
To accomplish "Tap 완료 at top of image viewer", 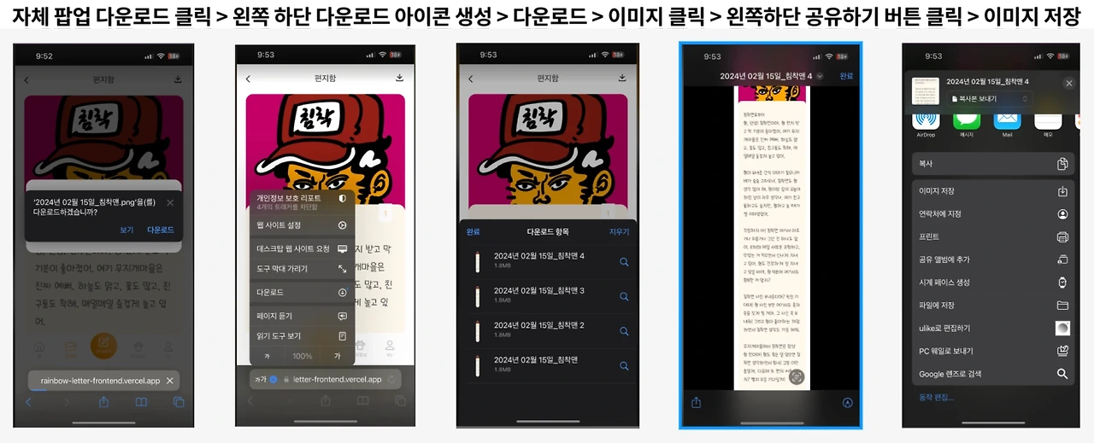I will tap(846, 76).
